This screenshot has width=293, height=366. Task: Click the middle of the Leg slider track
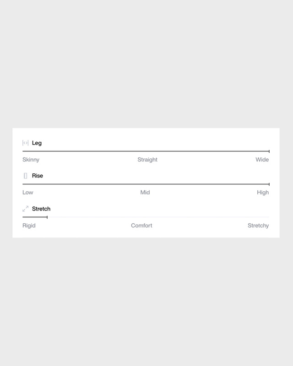[x=146, y=151]
